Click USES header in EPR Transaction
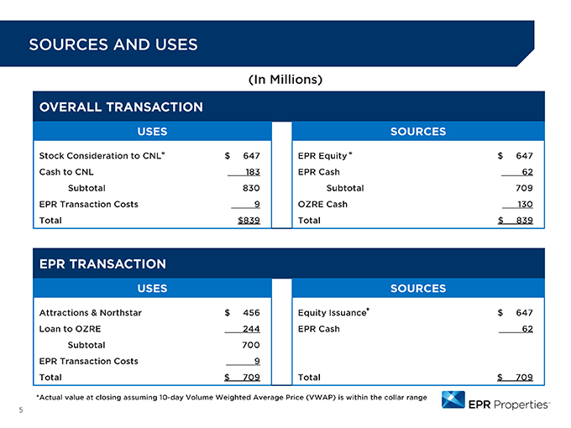The image size is (571, 428). coord(152,288)
